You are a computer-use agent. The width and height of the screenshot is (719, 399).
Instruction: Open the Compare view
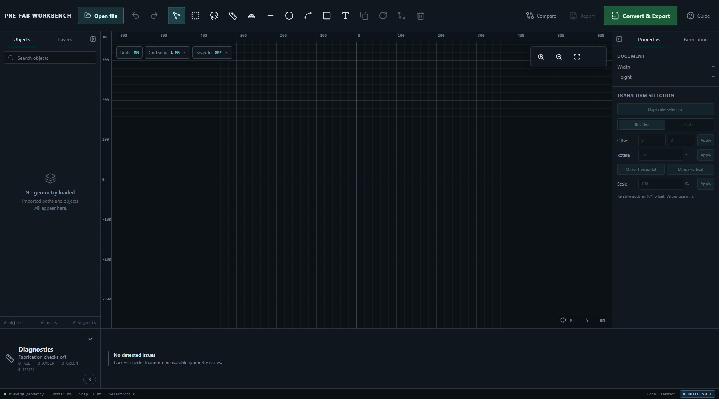click(x=541, y=16)
